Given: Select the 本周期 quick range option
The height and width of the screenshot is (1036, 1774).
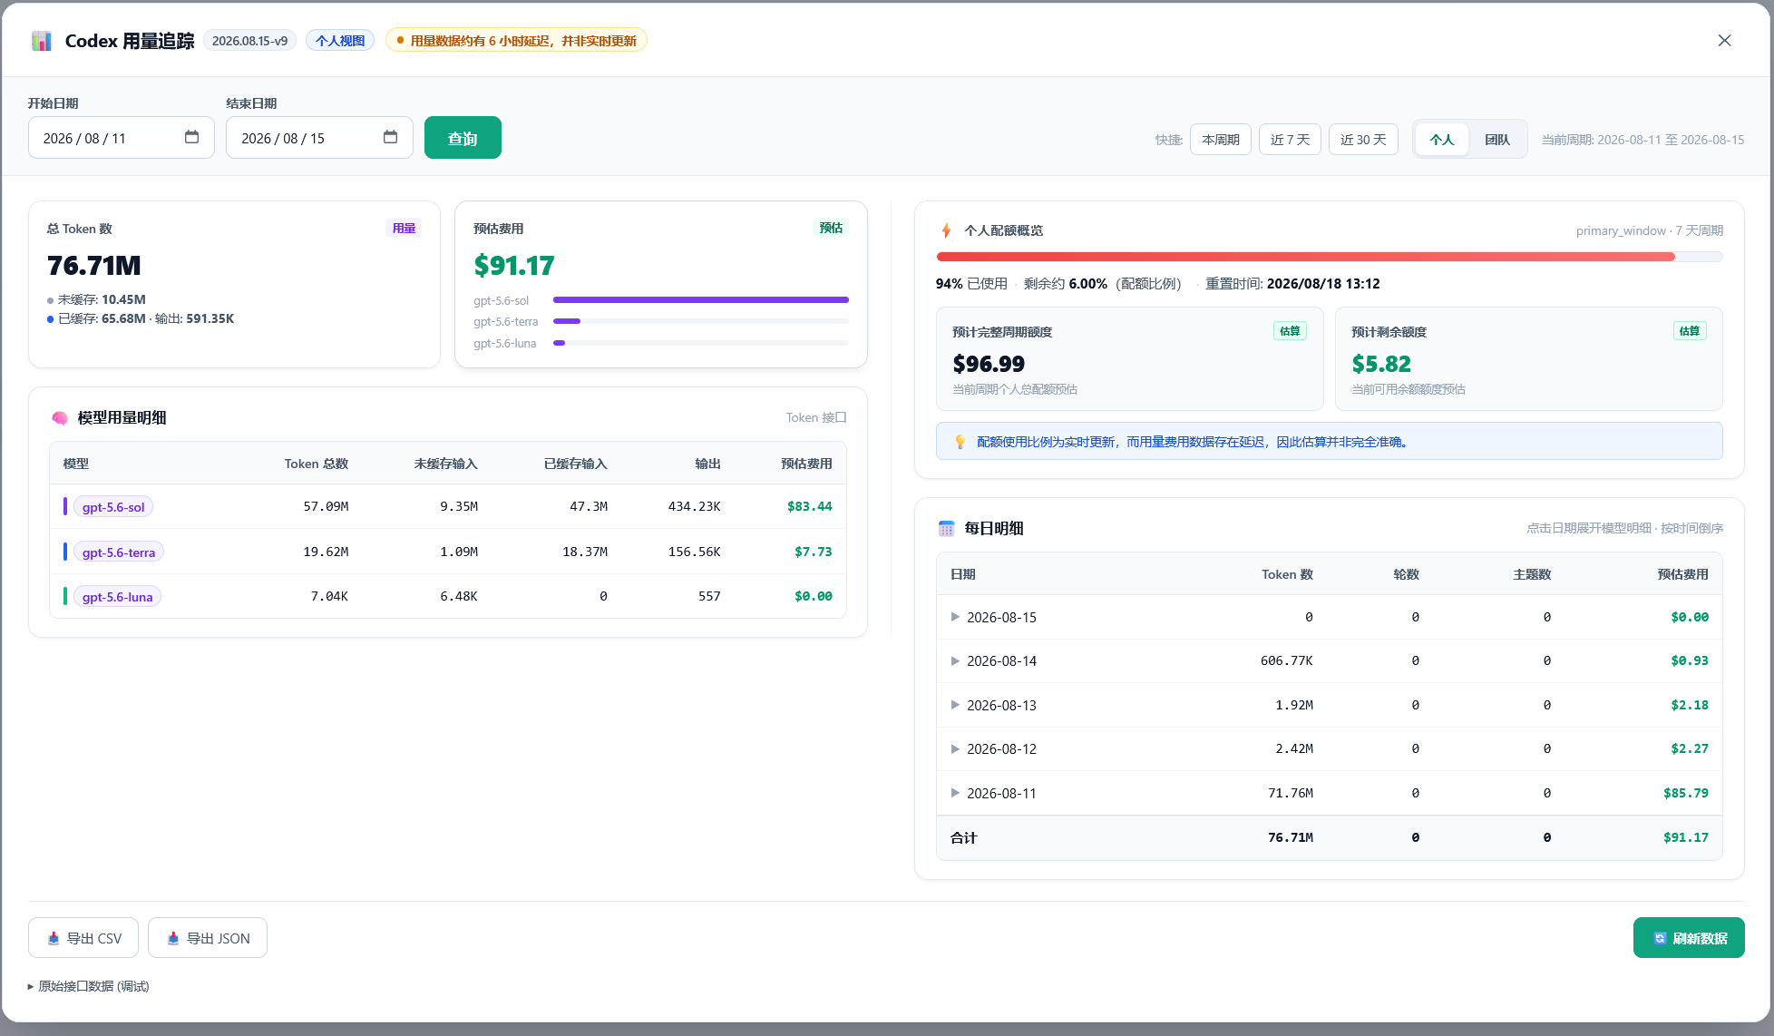Looking at the screenshot, I should (x=1220, y=140).
